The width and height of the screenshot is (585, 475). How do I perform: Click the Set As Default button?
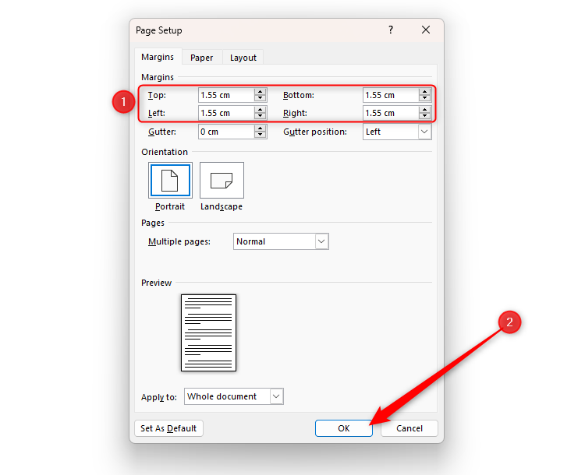pos(168,428)
